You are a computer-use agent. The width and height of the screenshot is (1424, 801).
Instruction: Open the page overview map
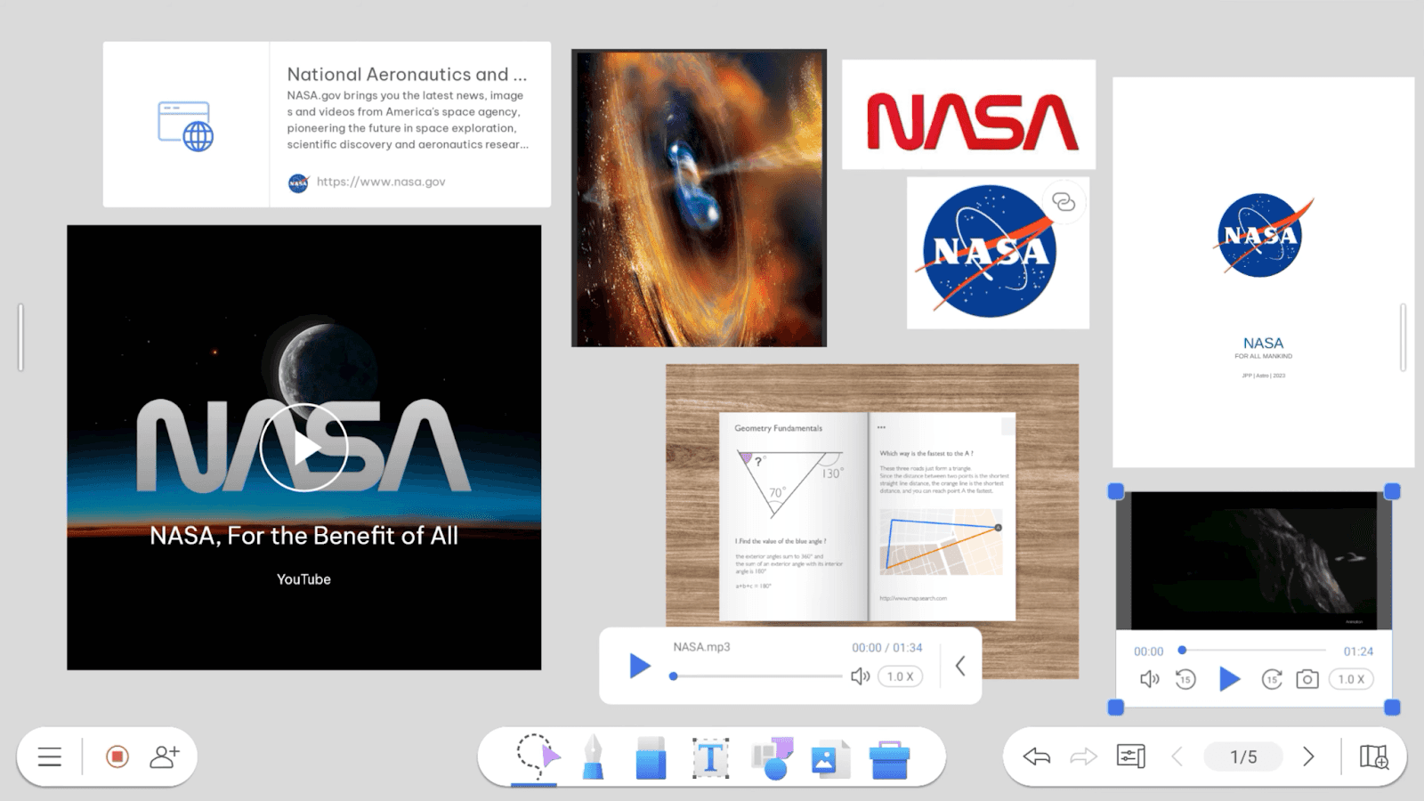pos(1374,756)
